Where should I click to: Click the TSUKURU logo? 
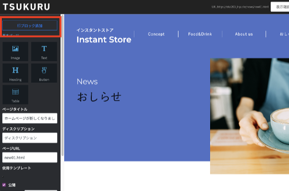tap(26, 7)
